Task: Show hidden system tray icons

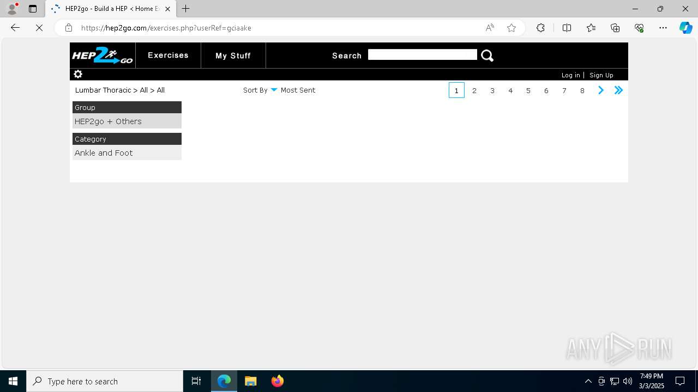Action: (x=588, y=381)
